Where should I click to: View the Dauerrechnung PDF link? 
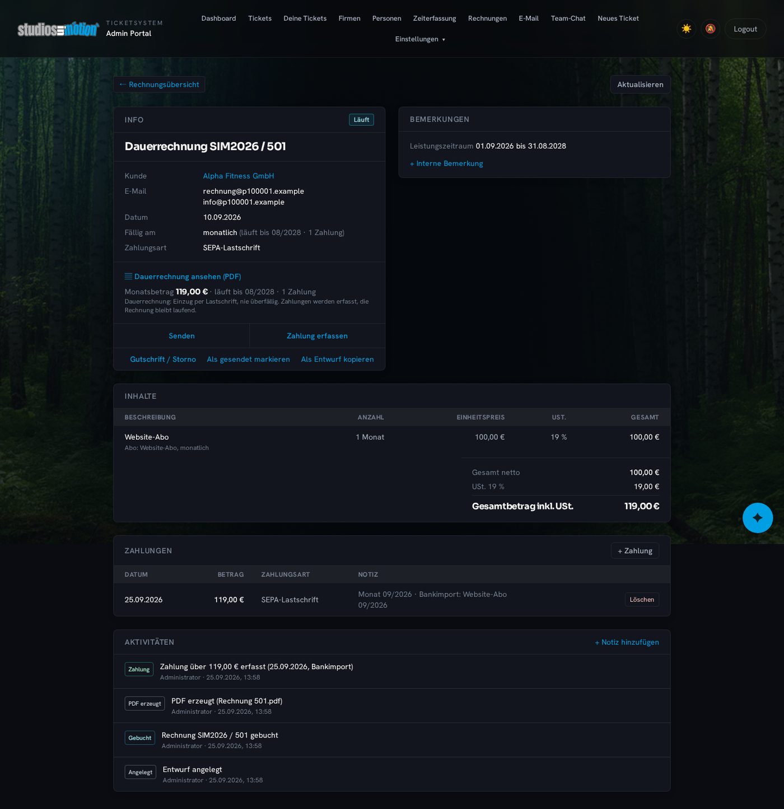[183, 277]
